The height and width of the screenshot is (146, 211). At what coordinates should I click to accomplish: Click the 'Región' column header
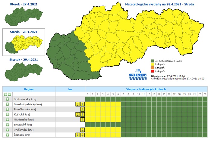[29, 89]
